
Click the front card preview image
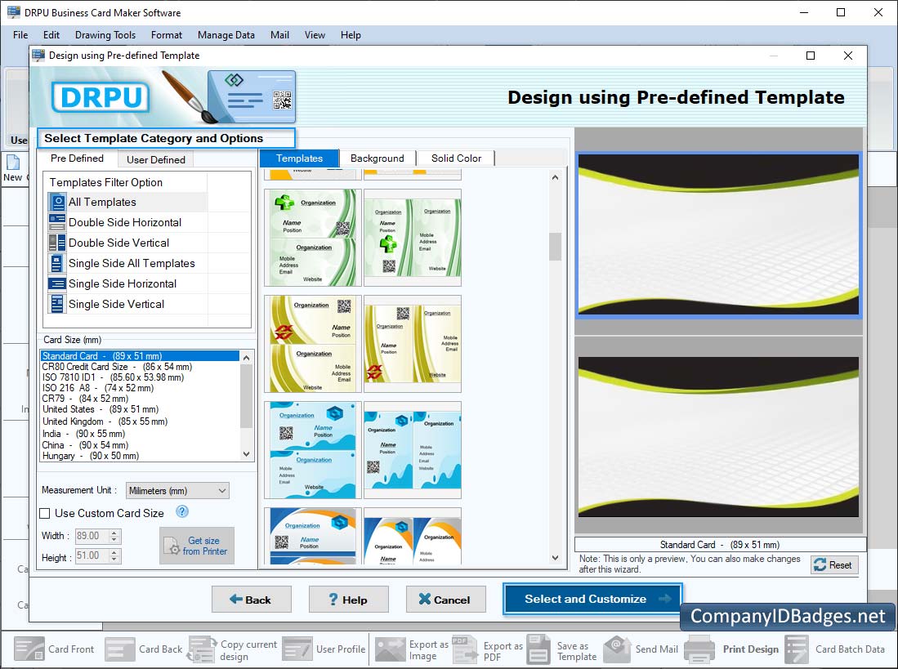(x=718, y=234)
